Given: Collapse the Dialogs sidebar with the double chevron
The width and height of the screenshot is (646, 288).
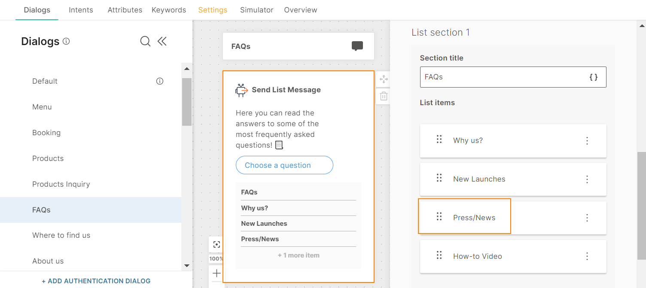Looking at the screenshot, I should [x=162, y=41].
